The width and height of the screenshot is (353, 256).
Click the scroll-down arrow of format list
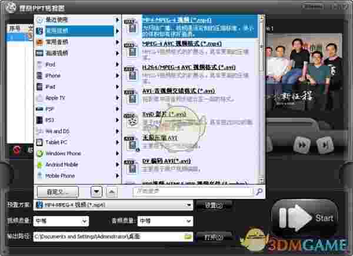click(x=261, y=181)
